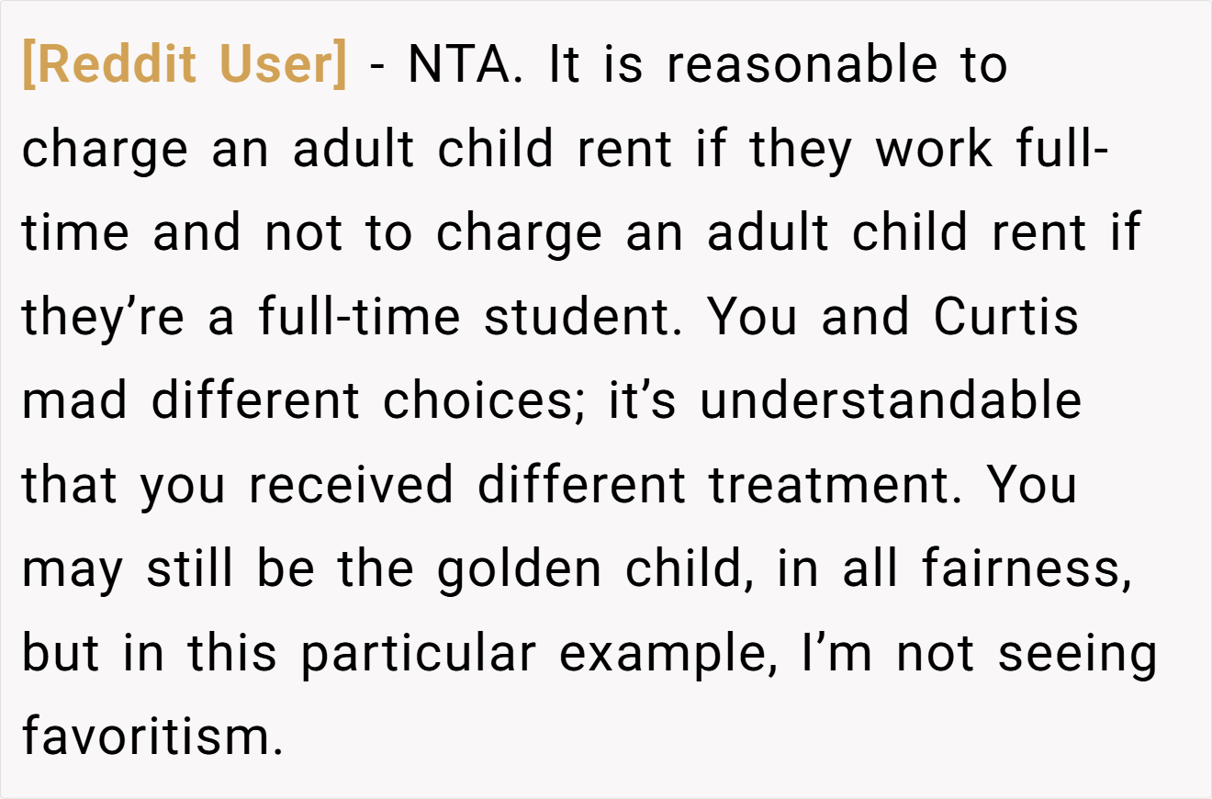The width and height of the screenshot is (1212, 799).
Task: Click the word golden in the comment
Action: coord(522,569)
